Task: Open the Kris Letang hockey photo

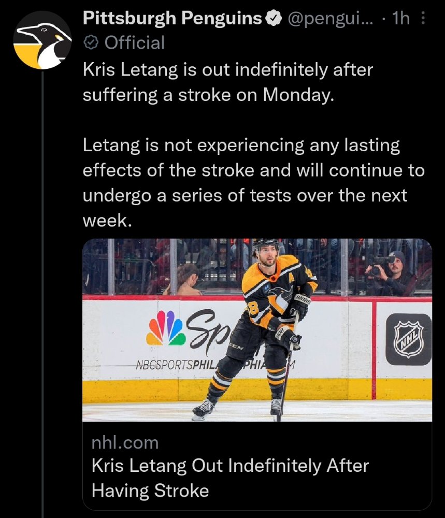Action: click(257, 330)
